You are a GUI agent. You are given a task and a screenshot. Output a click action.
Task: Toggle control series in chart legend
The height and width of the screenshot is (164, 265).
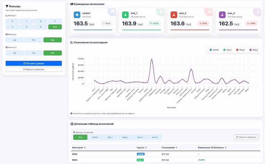click(x=214, y=50)
